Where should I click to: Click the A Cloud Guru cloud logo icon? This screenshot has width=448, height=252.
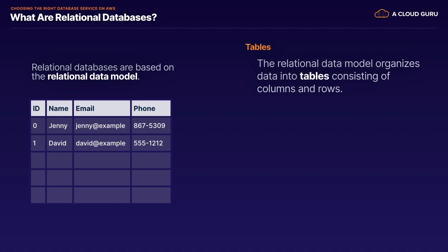pyautogui.click(x=381, y=14)
